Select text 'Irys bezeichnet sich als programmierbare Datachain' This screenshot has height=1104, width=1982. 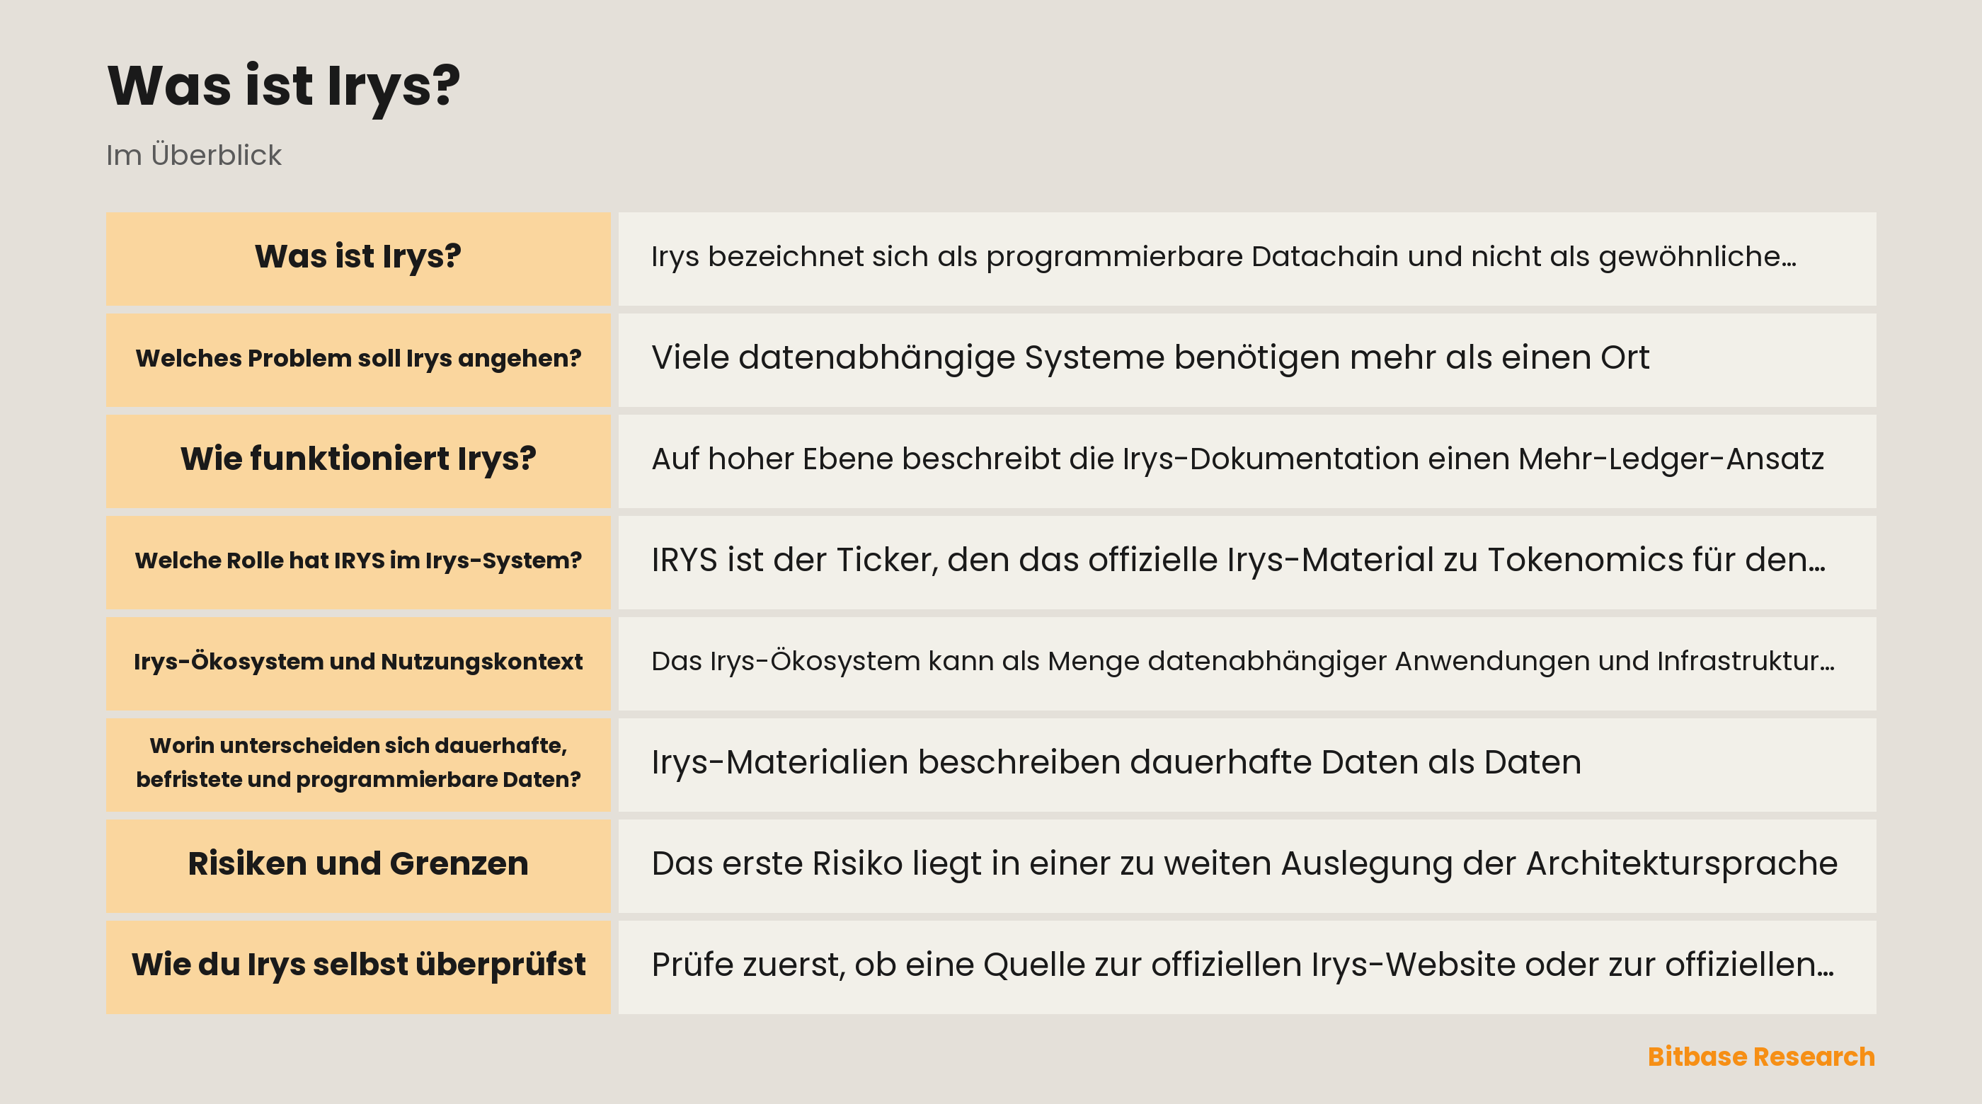1024,257
